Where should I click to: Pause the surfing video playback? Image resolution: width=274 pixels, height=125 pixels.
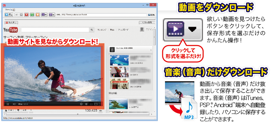point(7,104)
